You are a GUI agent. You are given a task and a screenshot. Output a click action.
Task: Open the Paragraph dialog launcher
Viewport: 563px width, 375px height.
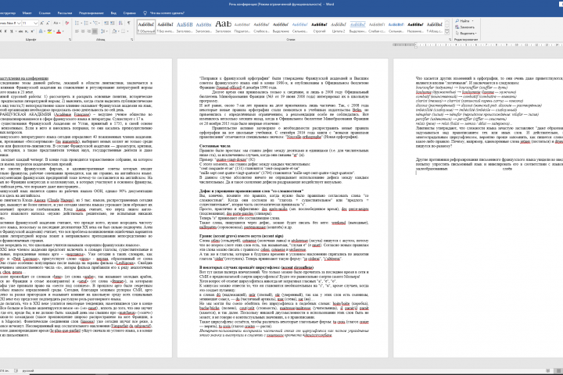(132, 39)
